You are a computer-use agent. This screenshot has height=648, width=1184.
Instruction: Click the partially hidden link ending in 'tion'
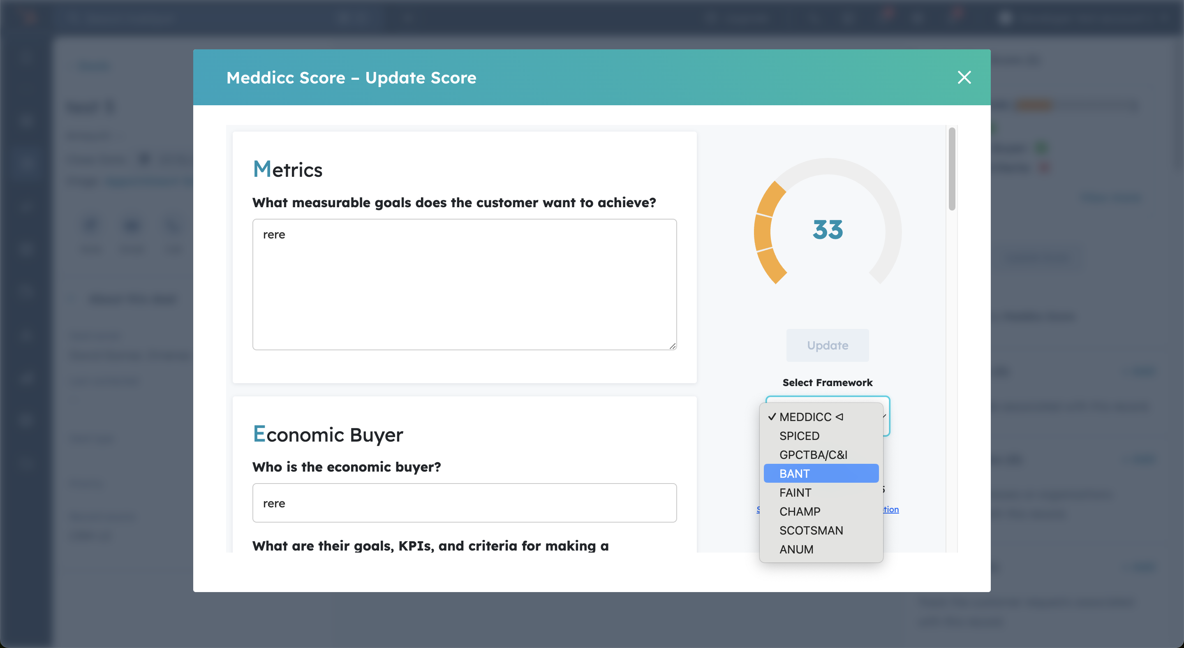(891, 509)
